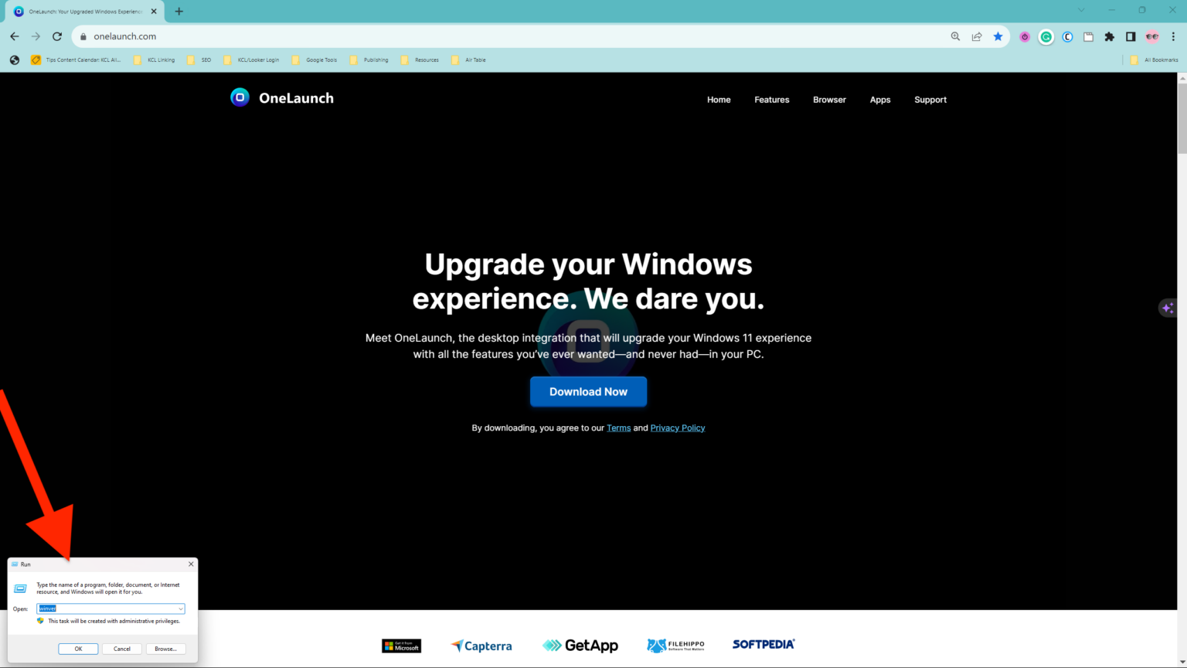Open the Grammarly extension icon
This screenshot has height=668, width=1187.
tap(1046, 36)
